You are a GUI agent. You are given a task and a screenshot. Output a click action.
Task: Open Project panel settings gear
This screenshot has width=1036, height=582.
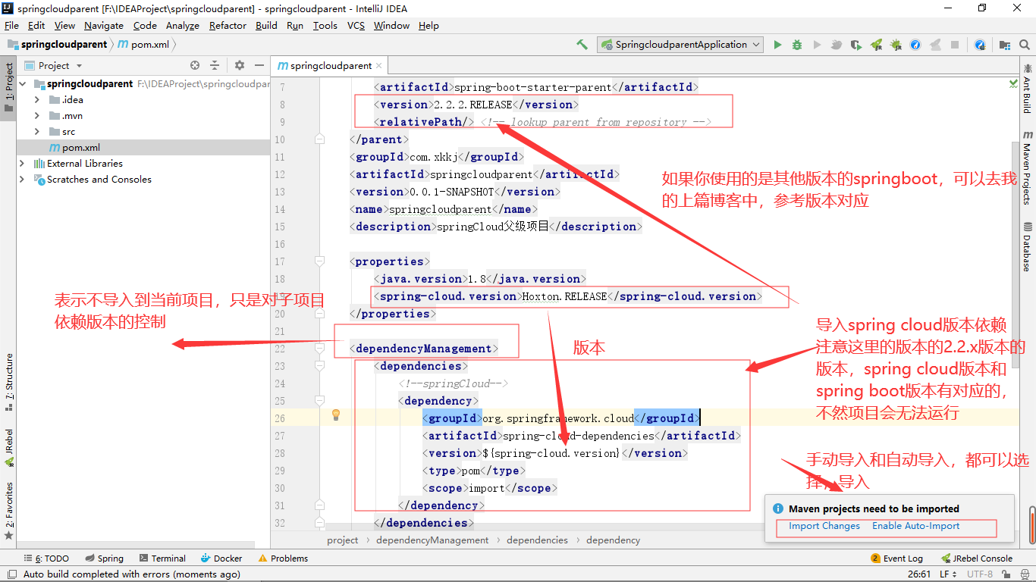point(240,66)
